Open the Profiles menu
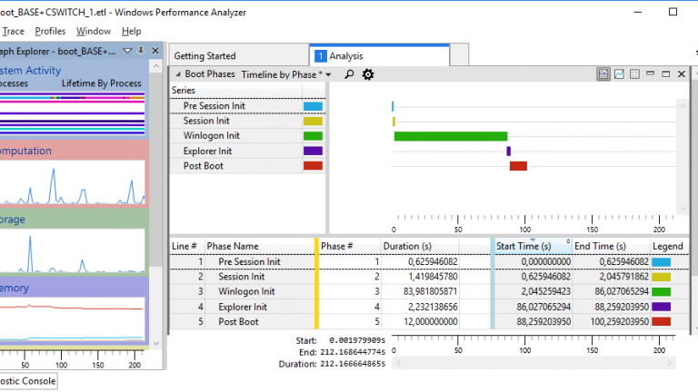Image resolution: width=698 pixels, height=392 pixels. [50, 31]
